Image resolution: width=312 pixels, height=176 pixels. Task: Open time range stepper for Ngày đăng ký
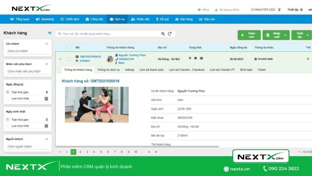click(47, 92)
